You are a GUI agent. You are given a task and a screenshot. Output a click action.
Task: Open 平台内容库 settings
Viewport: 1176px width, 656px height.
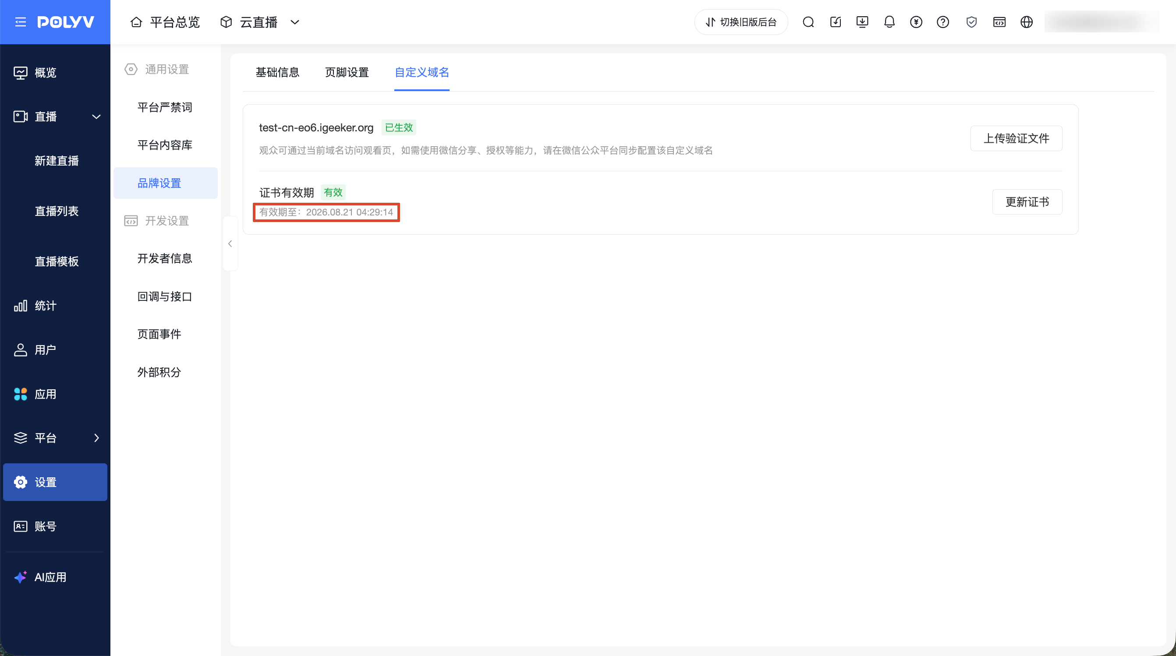click(x=165, y=145)
